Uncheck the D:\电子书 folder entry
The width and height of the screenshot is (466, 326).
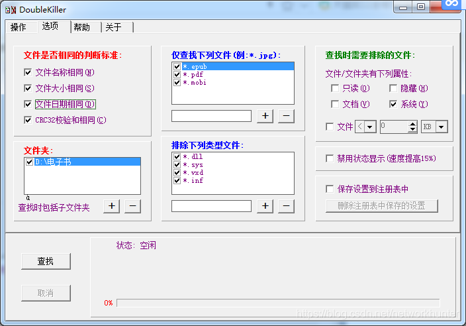pyautogui.click(x=29, y=162)
